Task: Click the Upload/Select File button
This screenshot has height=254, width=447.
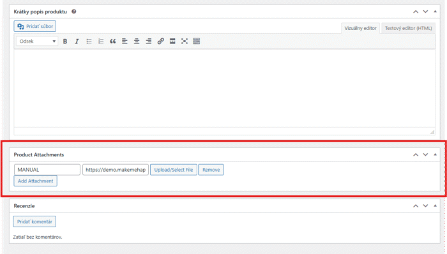Action: 174,170
